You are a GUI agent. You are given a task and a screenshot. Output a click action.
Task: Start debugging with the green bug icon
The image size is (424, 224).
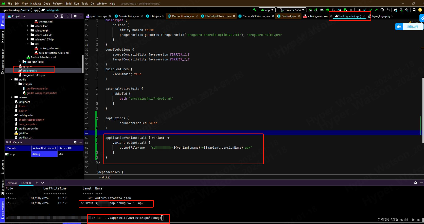(x=327, y=10)
